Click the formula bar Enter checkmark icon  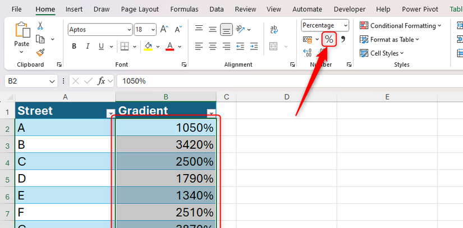point(88,81)
